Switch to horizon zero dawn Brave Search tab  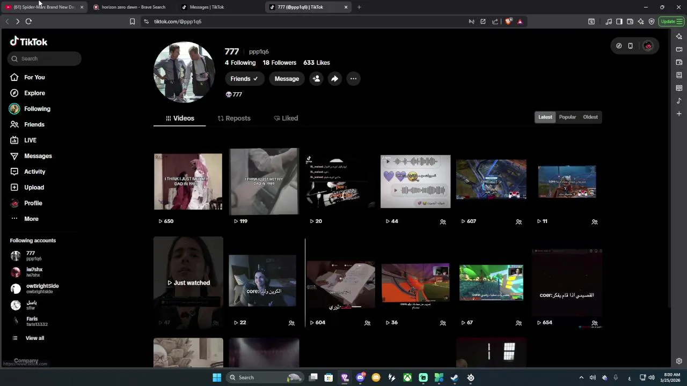point(133,7)
